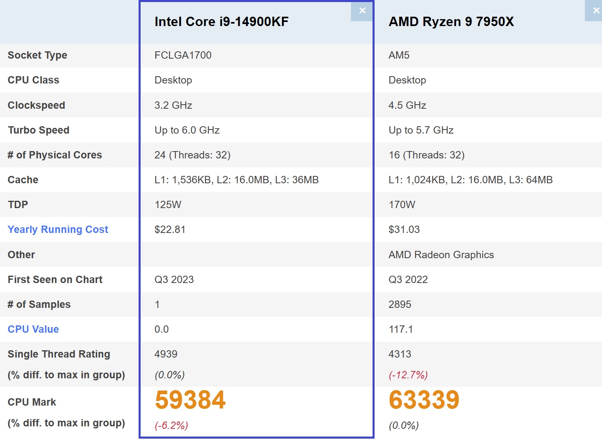Open the CPU Value link
The width and height of the screenshot is (602, 439).
click(x=33, y=329)
